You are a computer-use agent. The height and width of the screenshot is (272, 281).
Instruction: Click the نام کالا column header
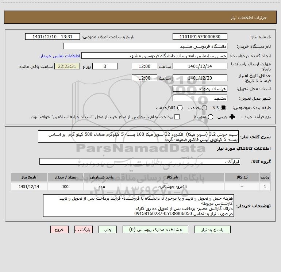(x=172, y=177)
